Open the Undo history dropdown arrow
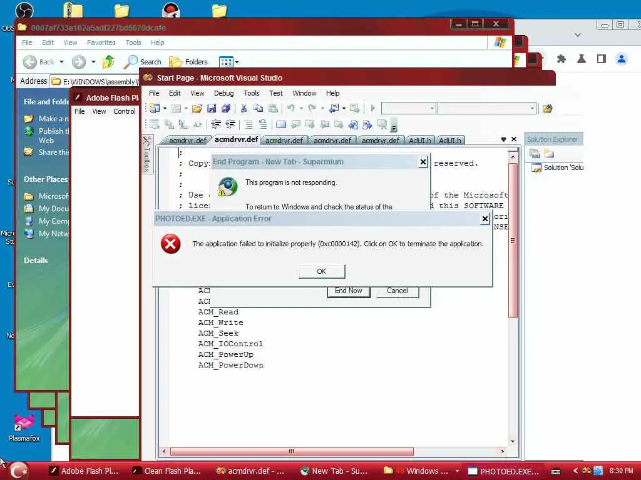This screenshot has height=480, width=641. click(301, 108)
